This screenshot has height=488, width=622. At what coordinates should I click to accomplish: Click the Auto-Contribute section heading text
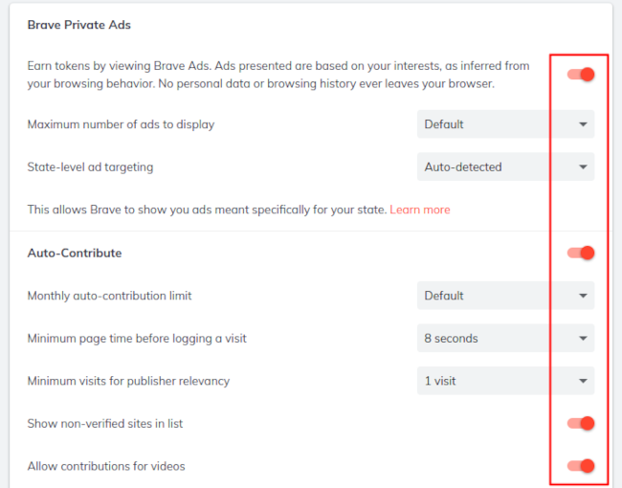pos(75,254)
